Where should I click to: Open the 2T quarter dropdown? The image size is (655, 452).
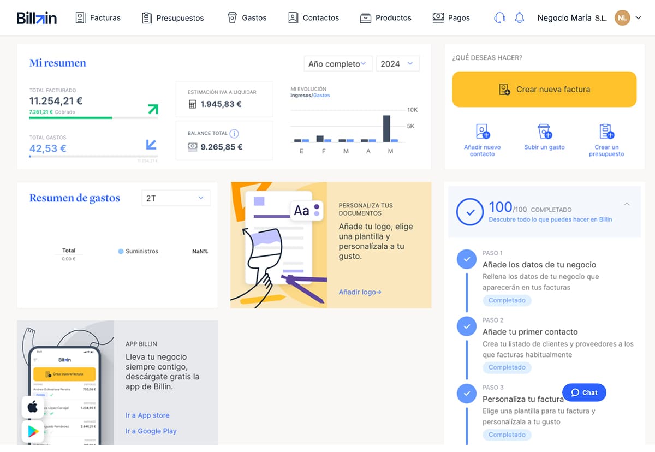point(176,198)
